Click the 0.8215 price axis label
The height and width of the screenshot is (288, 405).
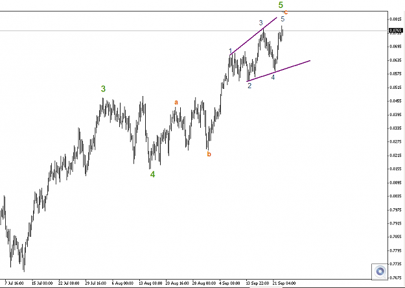(395, 156)
